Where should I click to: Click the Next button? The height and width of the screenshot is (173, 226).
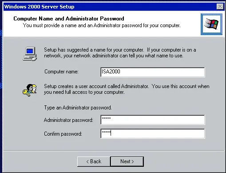point(127,161)
